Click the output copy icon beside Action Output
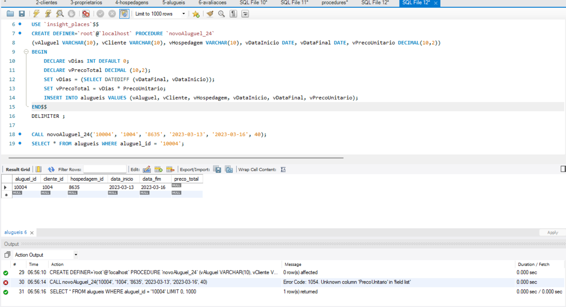The width and height of the screenshot is (566, 307). [7, 255]
